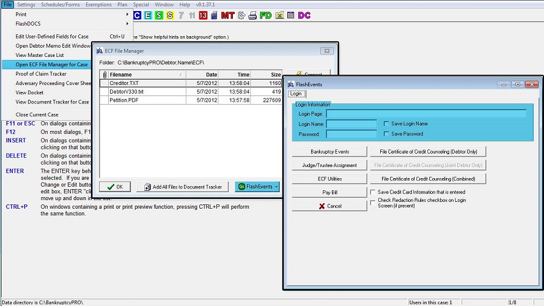Open the Window menu
Image resolution: width=544 pixels, height=306 pixels.
[164, 4]
